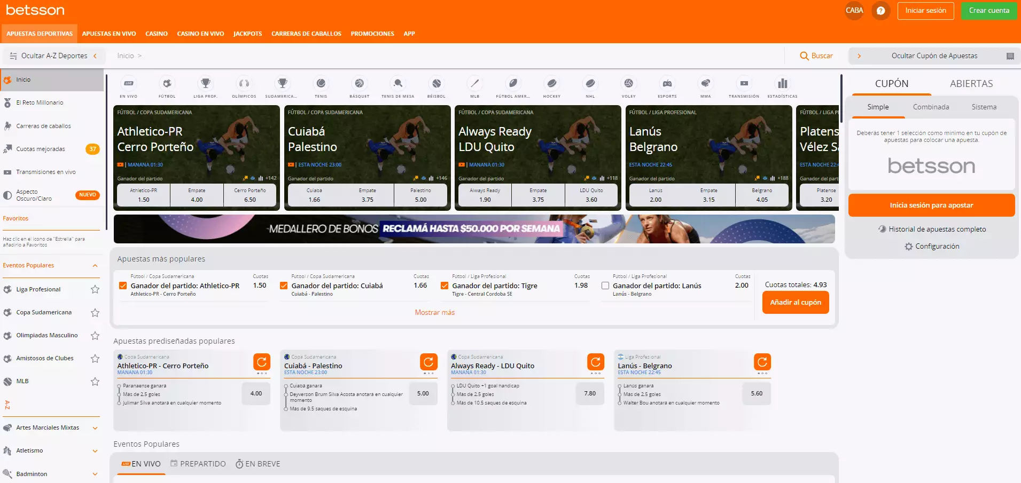The height and width of the screenshot is (483, 1021).
Task: Switch to the Sistema tab
Action: [984, 107]
